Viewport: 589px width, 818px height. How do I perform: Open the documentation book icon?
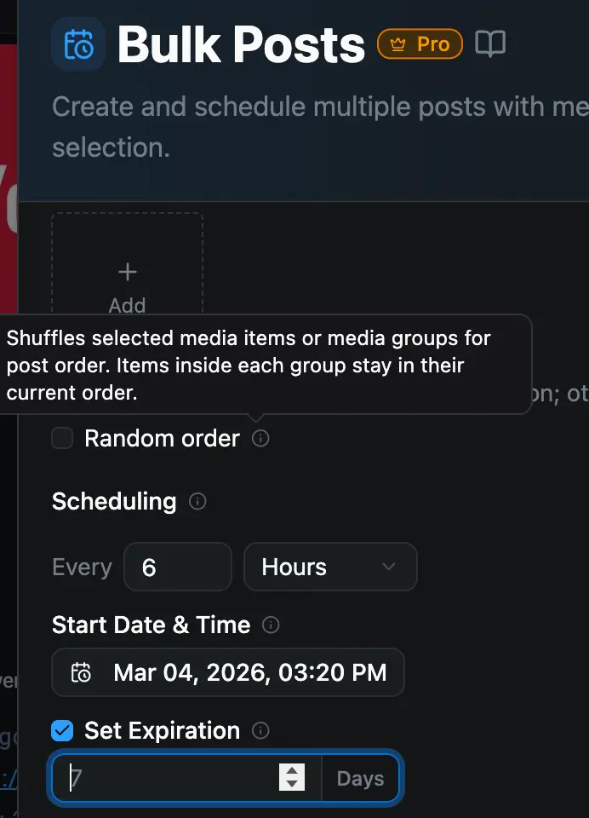(x=491, y=44)
